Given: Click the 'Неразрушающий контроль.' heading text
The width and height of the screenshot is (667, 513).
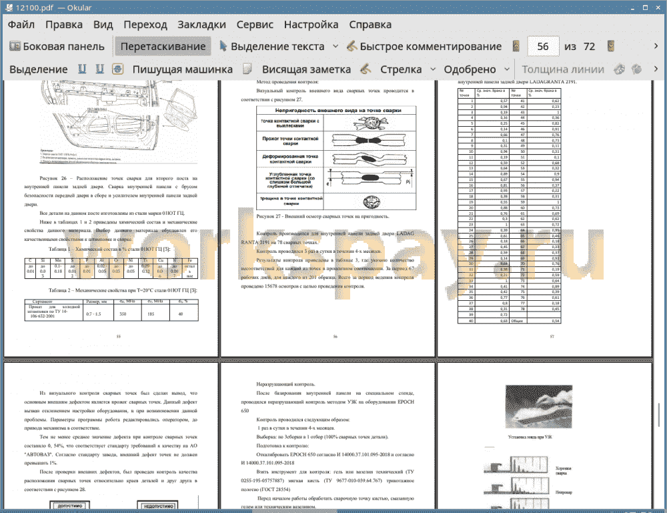Looking at the screenshot, I should [x=285, y=384].
